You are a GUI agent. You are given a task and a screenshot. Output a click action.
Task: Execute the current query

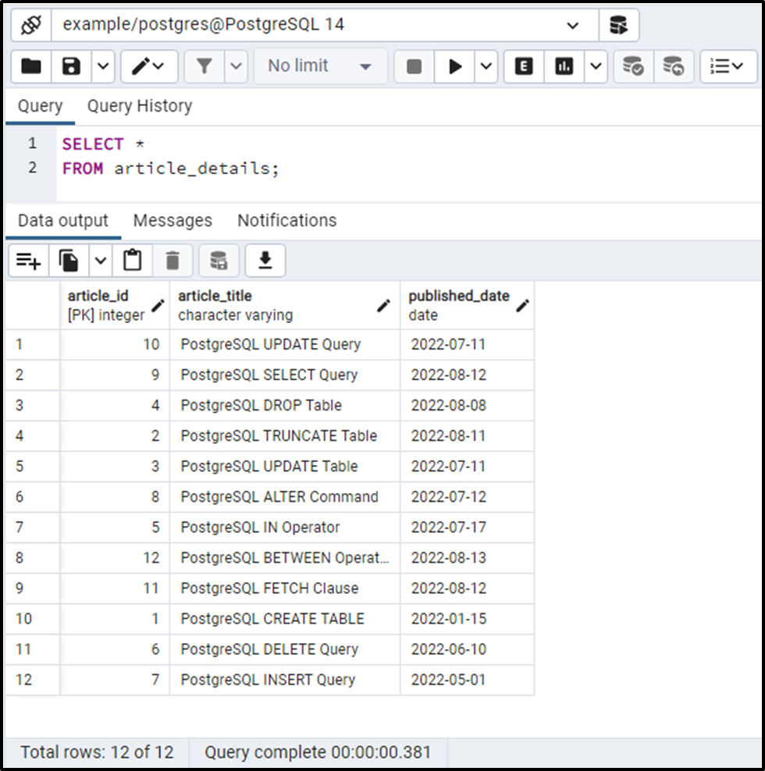coord(455,66)
